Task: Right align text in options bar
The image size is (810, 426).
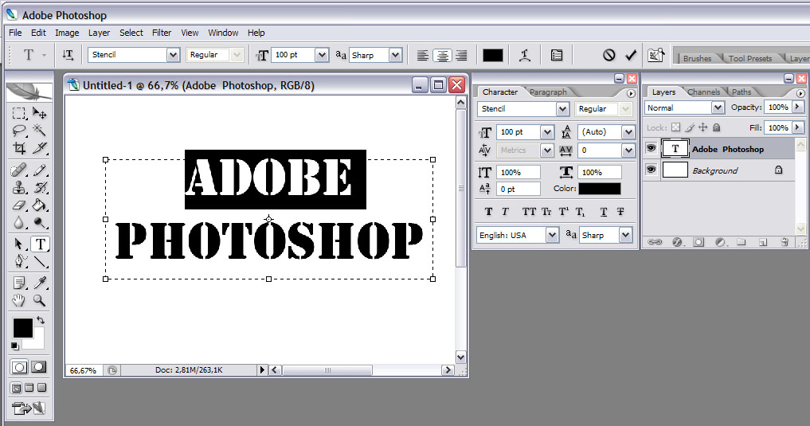Action: click(461, 55)
